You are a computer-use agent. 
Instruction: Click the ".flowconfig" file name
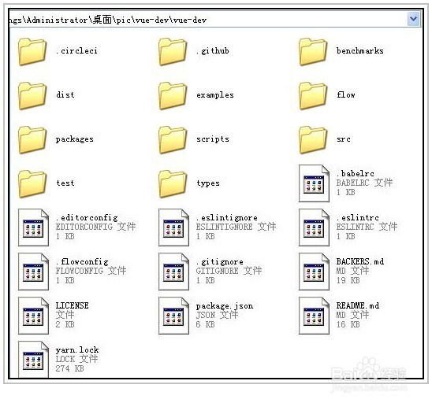click(82, 262)
